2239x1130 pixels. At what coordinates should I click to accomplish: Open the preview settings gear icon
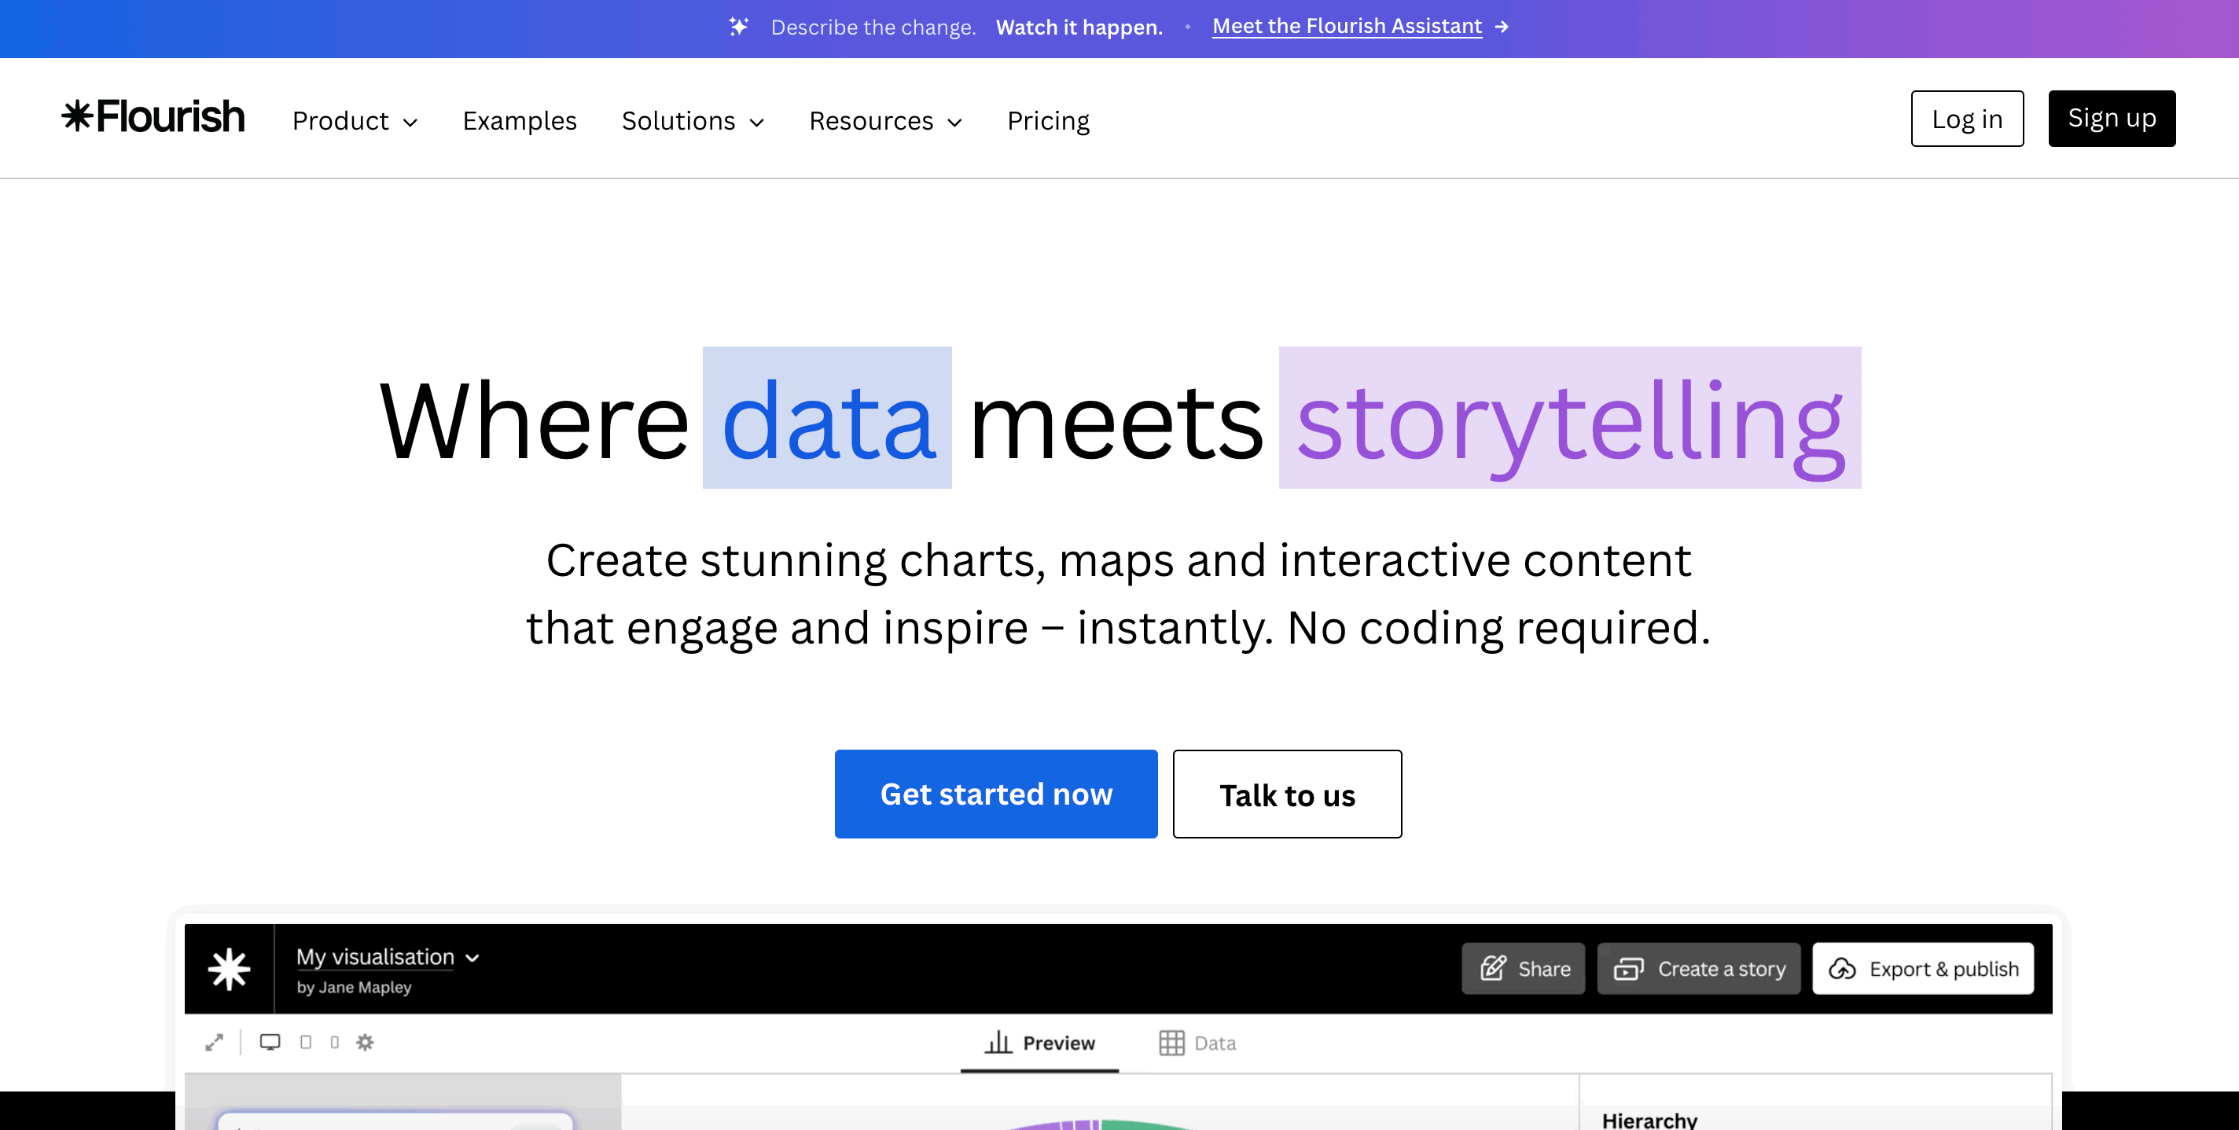click(x=365, y=1042)
